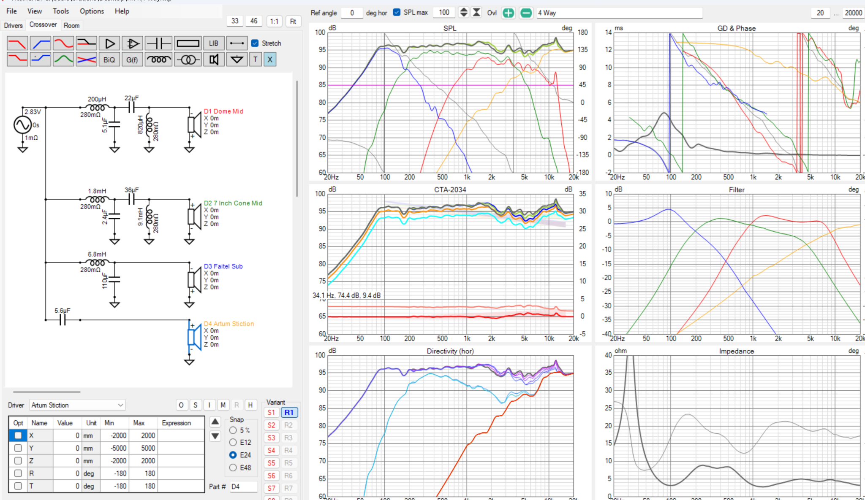The image size is (865, 500).
Task: Select variant S1 button
Action: click(x=271, y=412)
